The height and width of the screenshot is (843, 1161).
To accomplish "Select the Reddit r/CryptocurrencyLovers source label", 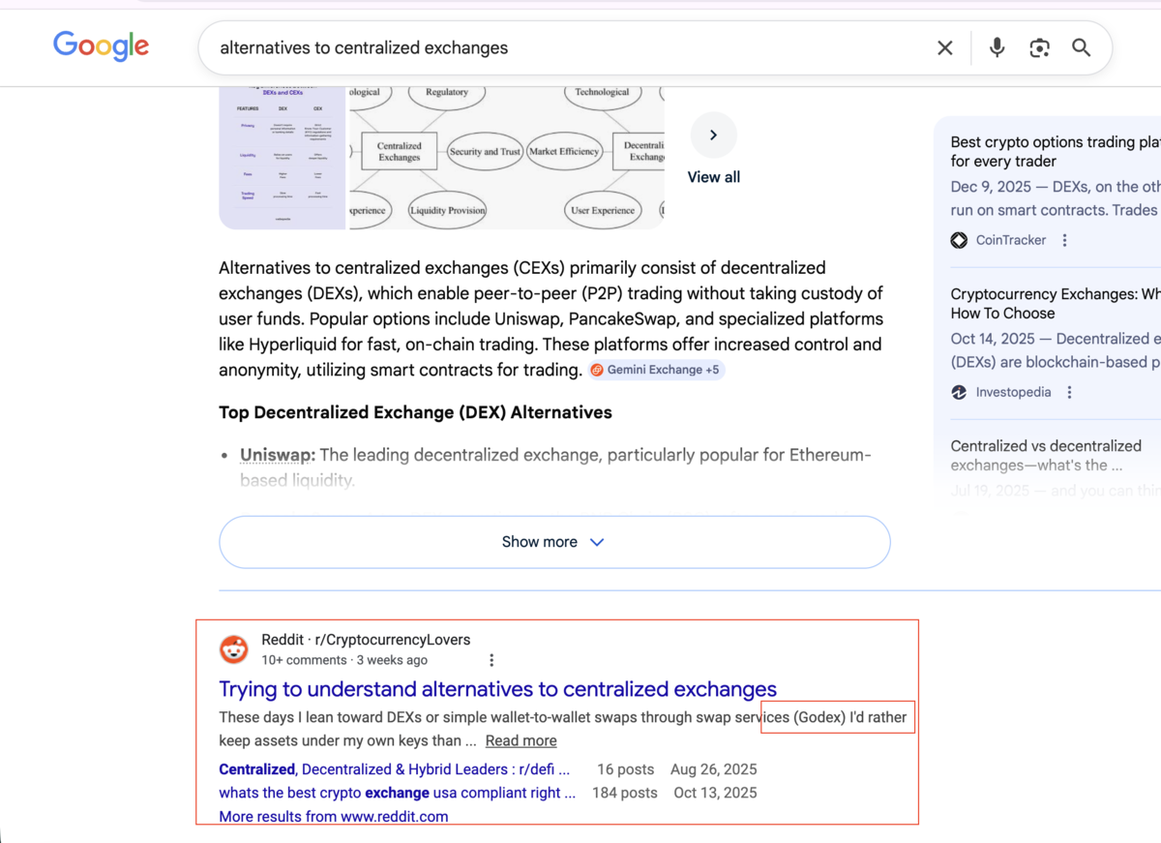I will [366, 640].
